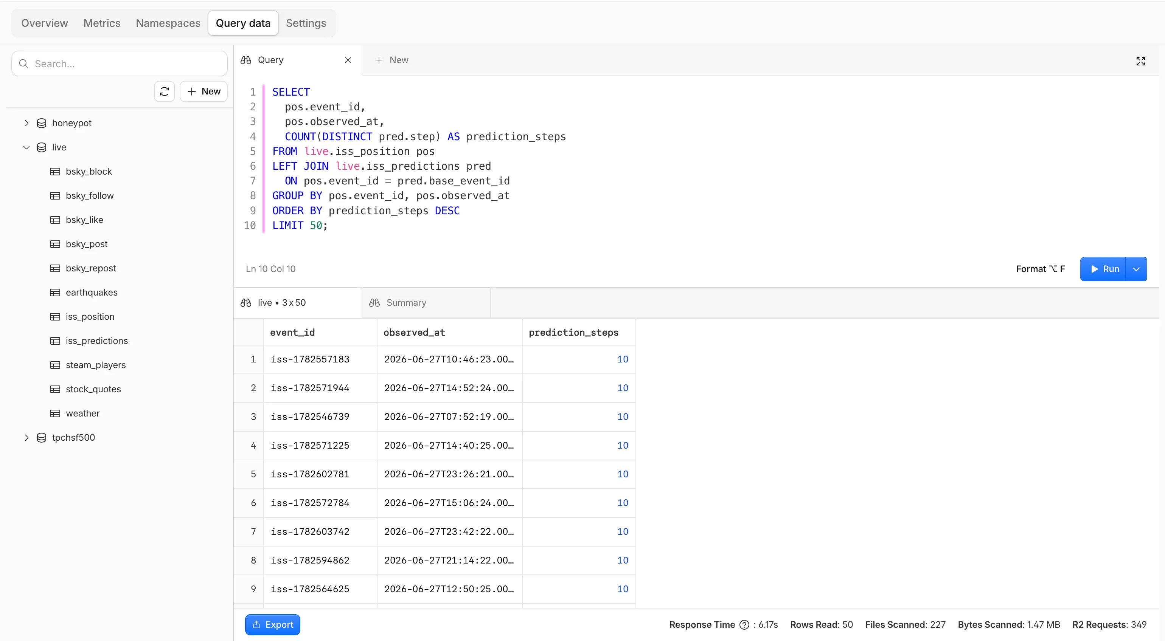This screenshot has width=1165, height=641.
Task: Select the live 3x50 results tab
Action: [298, 302]
